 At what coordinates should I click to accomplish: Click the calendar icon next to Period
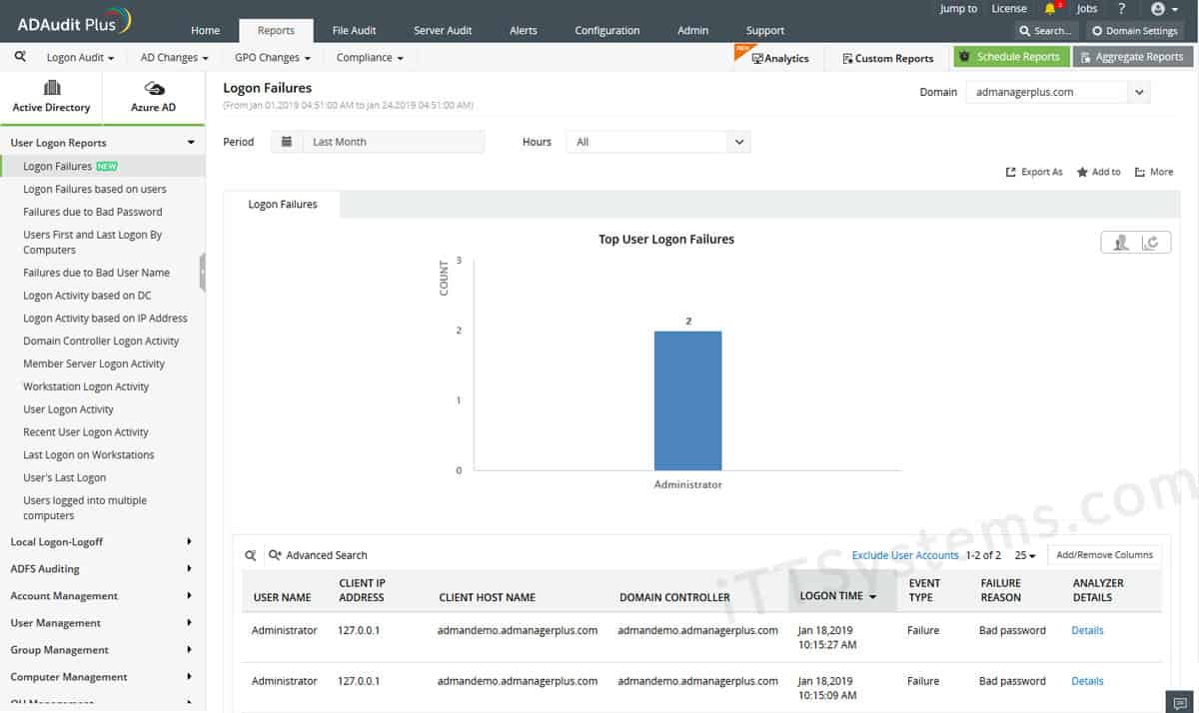click(x=287, y=142)
